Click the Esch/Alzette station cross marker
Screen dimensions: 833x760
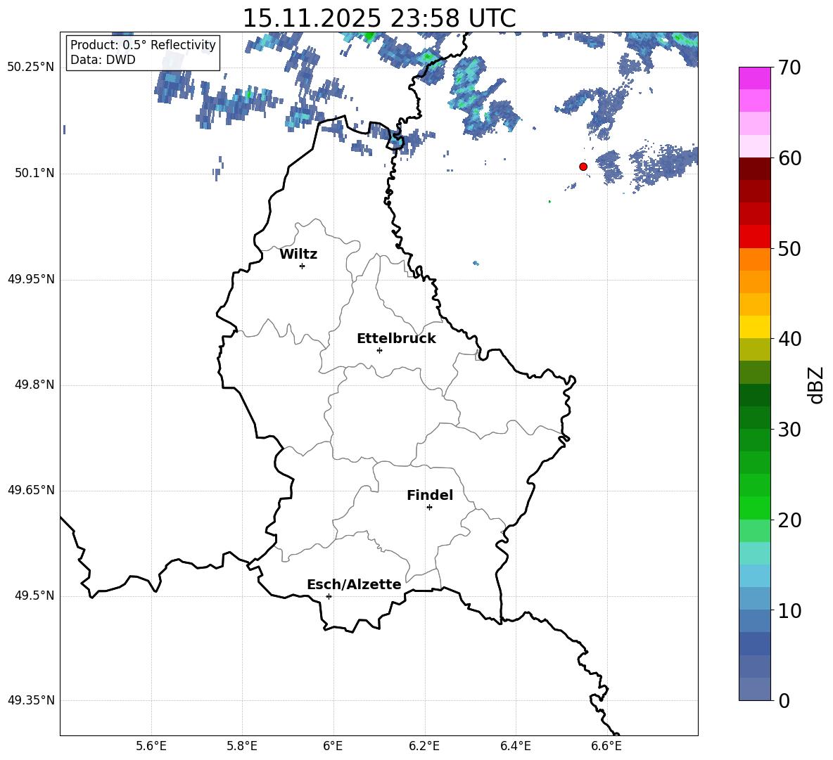pyautogui.click(x=329, y=596)
